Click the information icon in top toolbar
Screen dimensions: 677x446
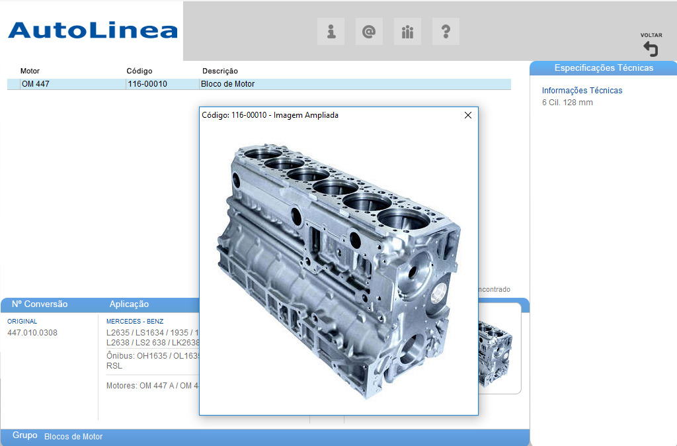(x=331, y=32)
